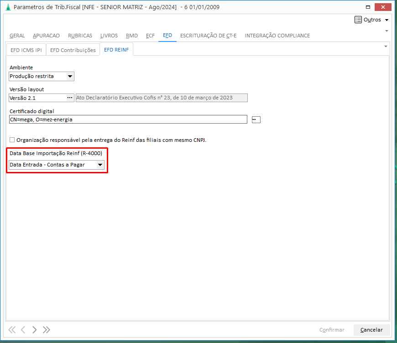Select the ECF tab
397x343 pixels.
point(150,36)
